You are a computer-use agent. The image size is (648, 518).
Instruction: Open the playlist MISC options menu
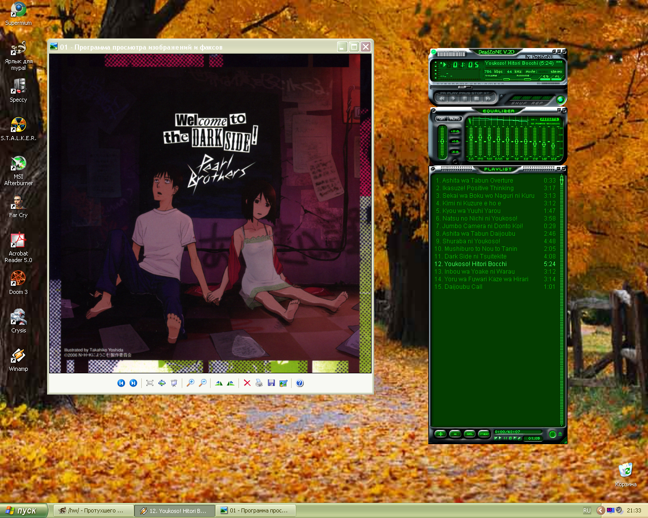click(484, 434)
